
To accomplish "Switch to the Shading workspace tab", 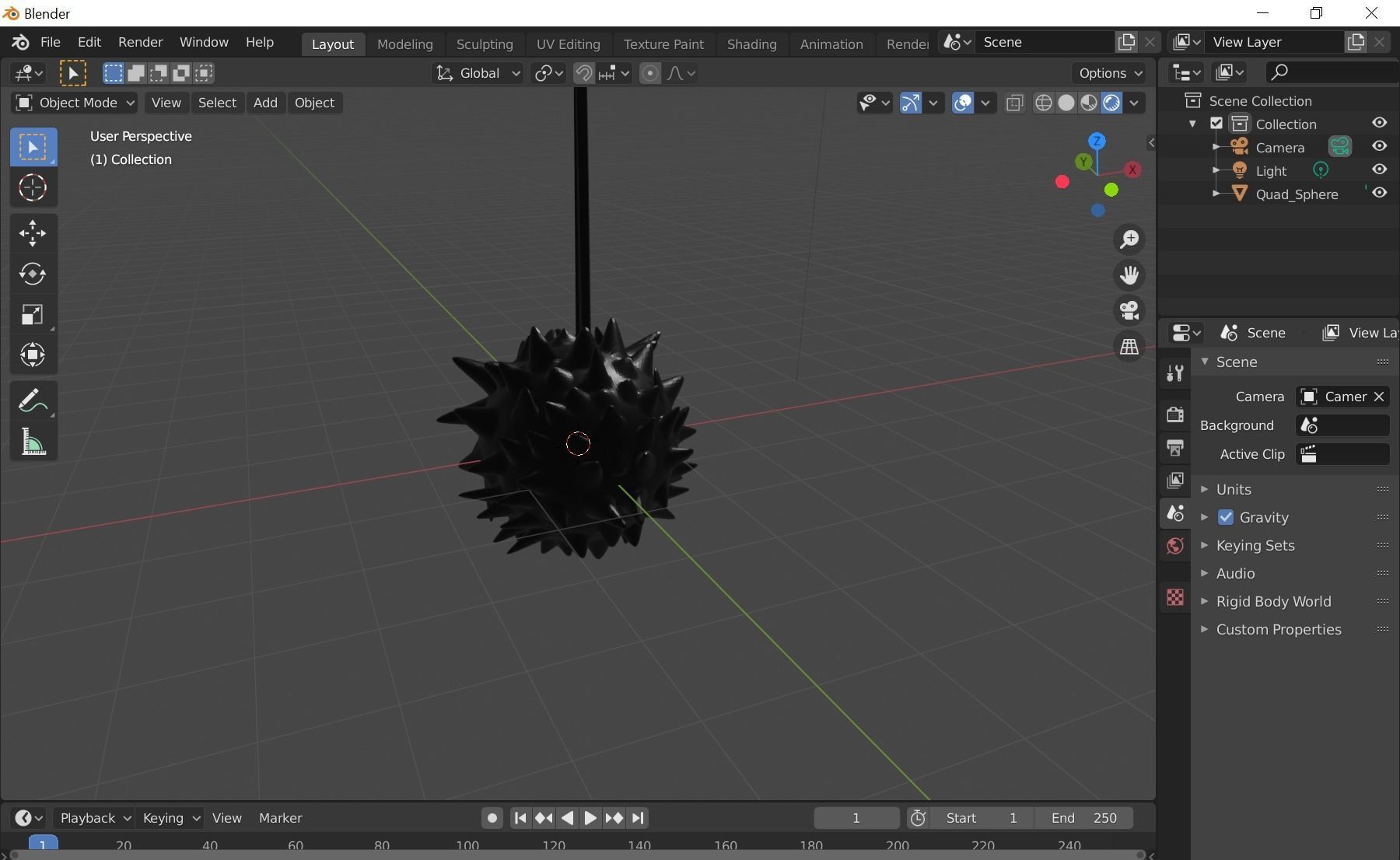I will coord(751,44).
